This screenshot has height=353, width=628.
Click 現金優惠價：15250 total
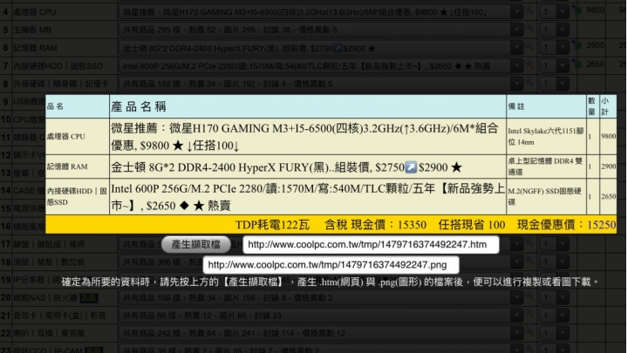(566, 225)
